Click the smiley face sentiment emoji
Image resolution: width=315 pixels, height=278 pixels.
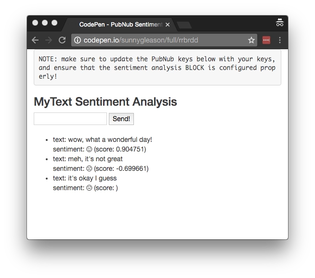(89, 149)
